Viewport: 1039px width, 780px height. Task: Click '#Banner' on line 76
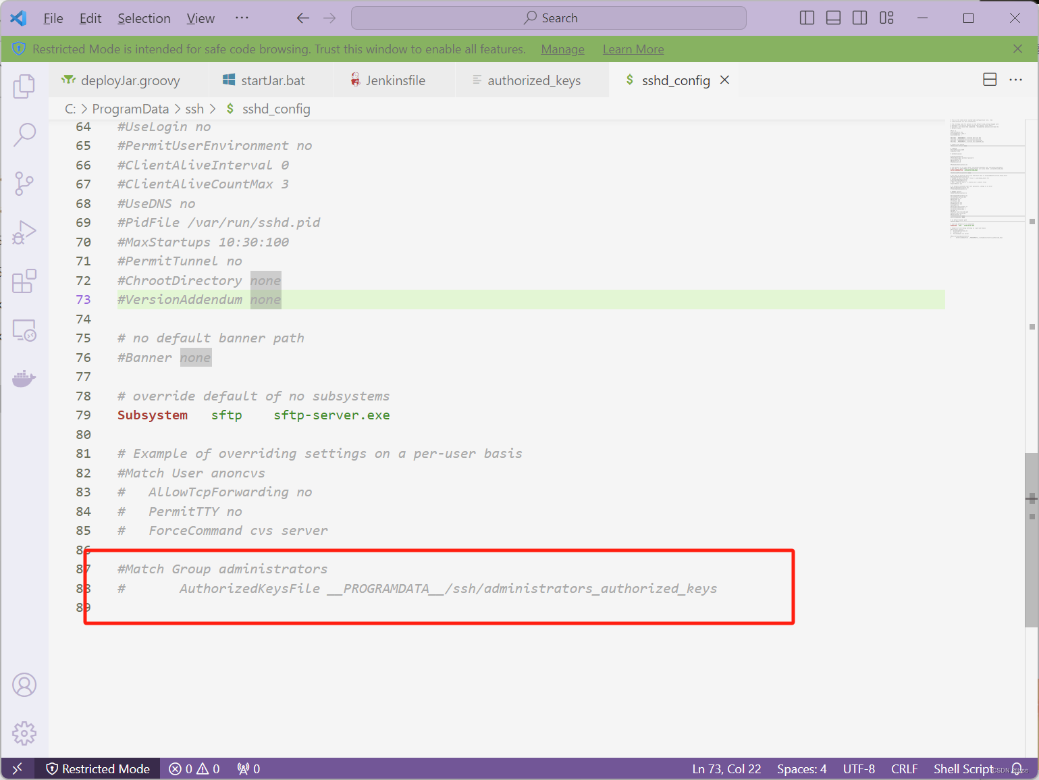point(144,358)
